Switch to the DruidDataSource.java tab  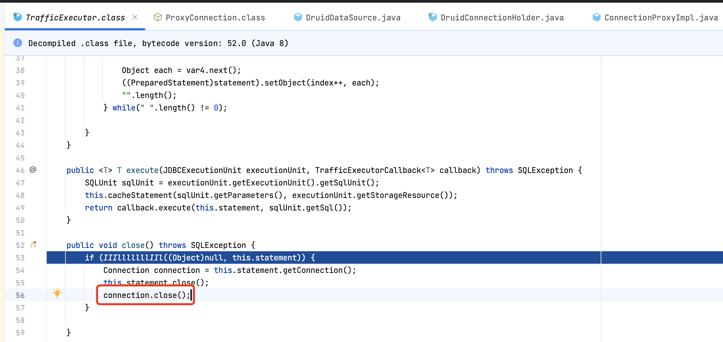click(x=353, y=17)
